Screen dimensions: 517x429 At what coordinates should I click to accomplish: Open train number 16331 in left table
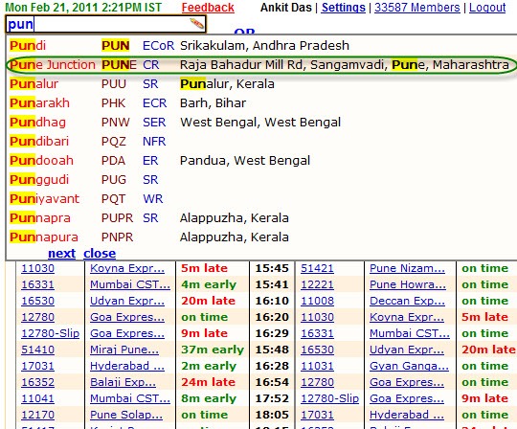click(x=37, y=284)
